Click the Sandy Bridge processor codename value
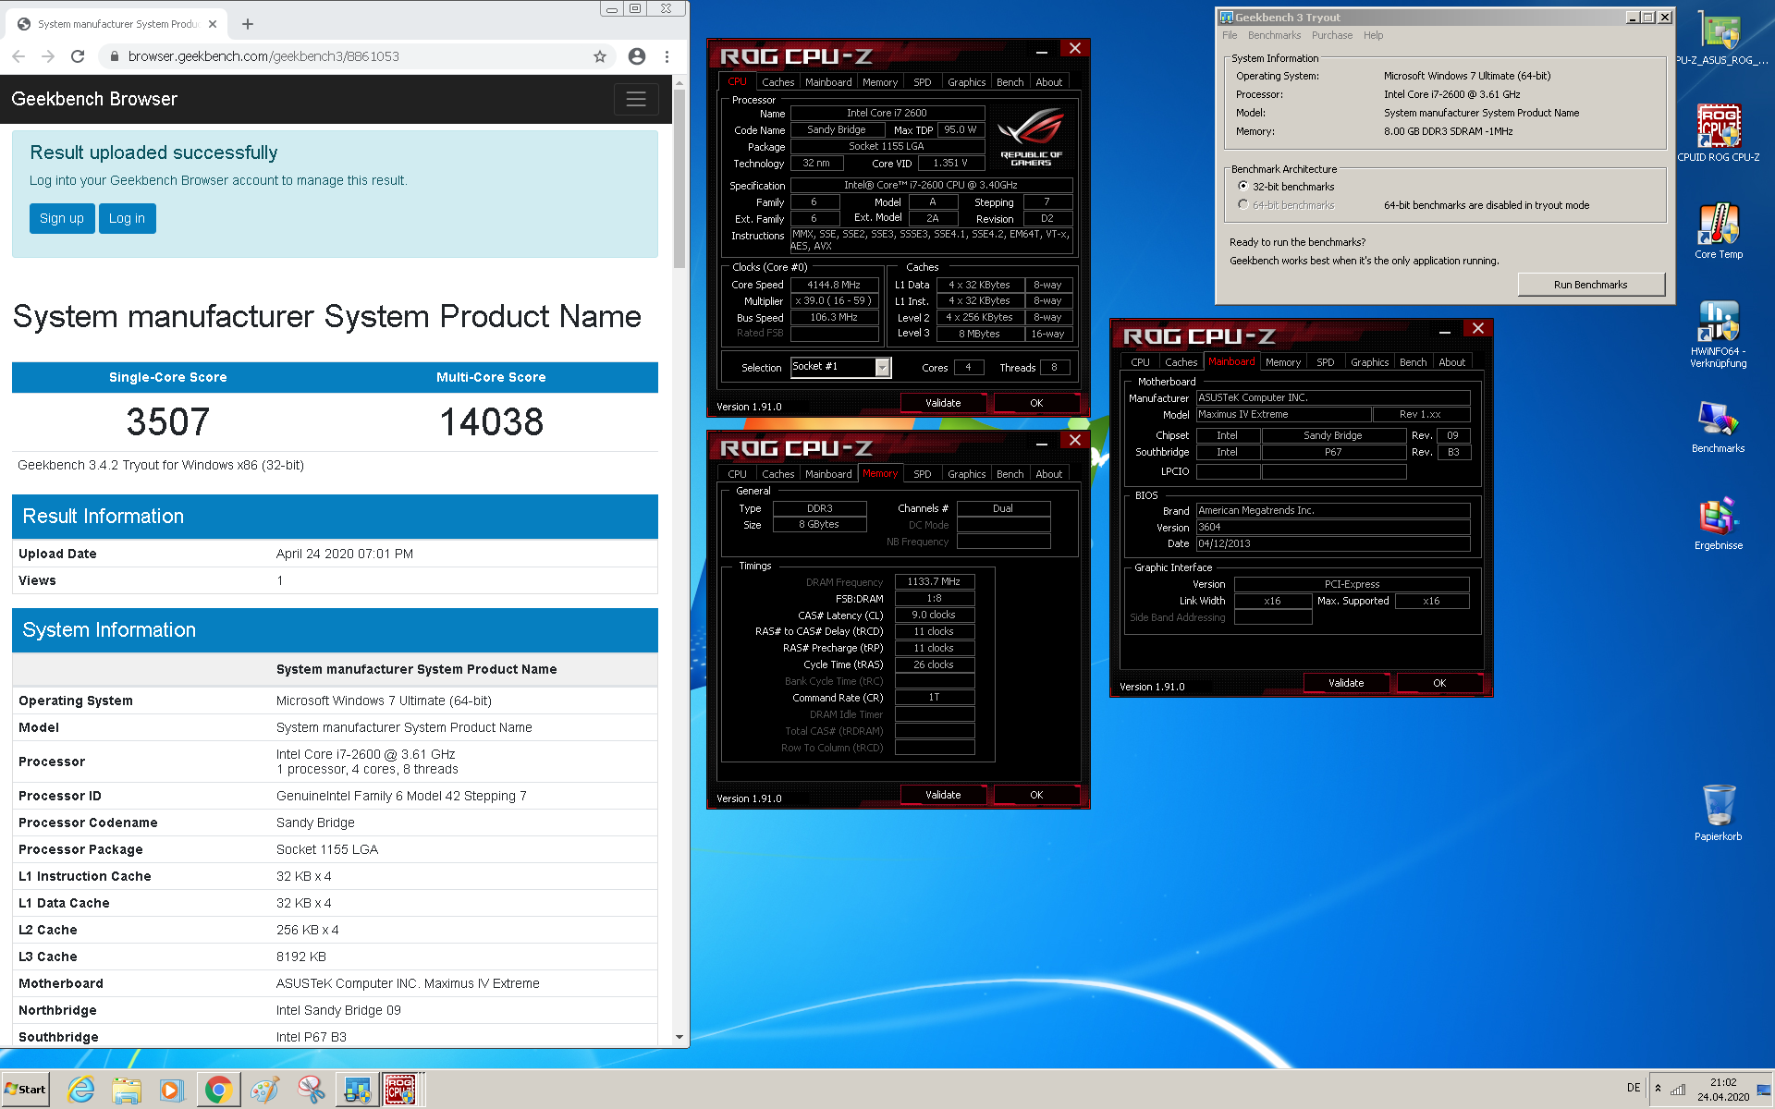 click(x=315, y=823)
